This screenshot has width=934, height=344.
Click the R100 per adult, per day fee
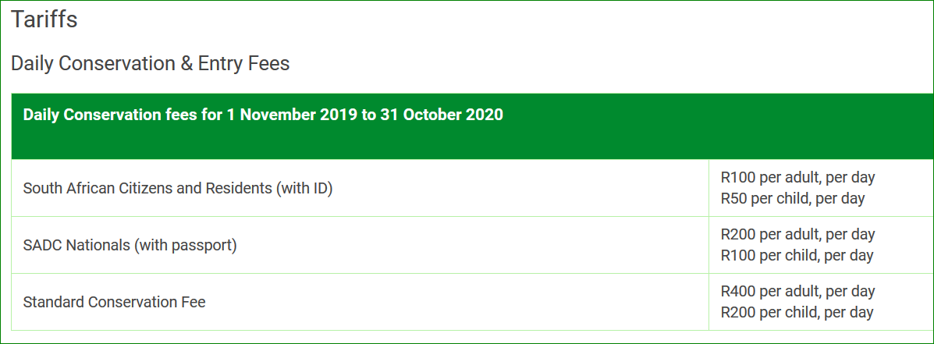(797, 177)
